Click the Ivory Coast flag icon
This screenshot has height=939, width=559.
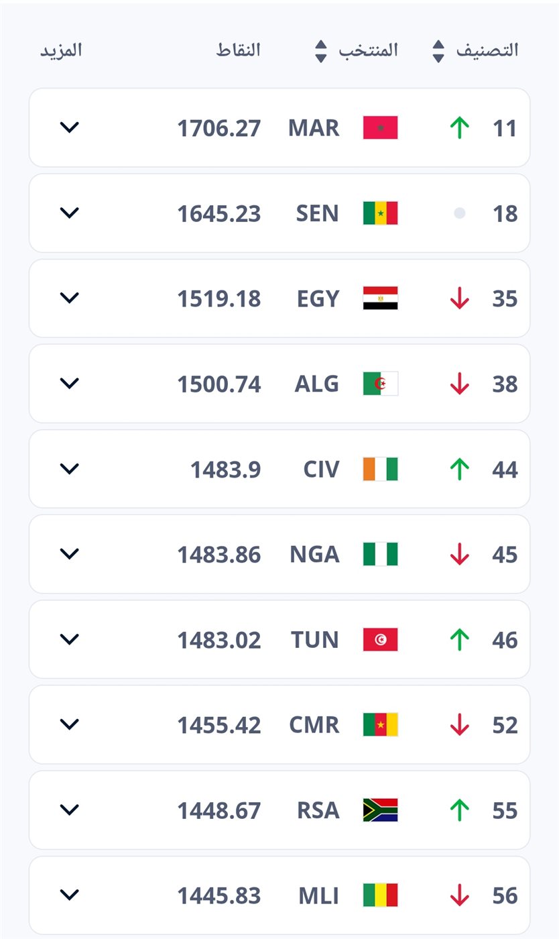(x=380, y=469)
